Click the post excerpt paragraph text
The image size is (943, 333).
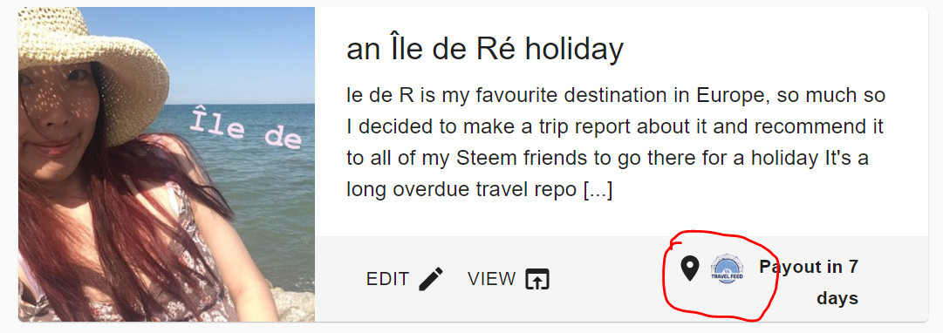point(615,142)
